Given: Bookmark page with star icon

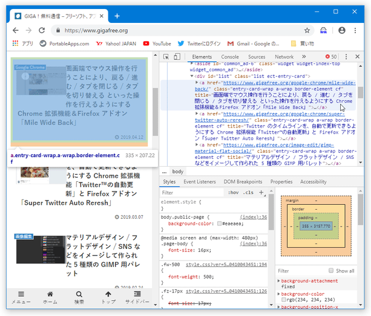Looking at the screenshot, I should tap(307, 30).
